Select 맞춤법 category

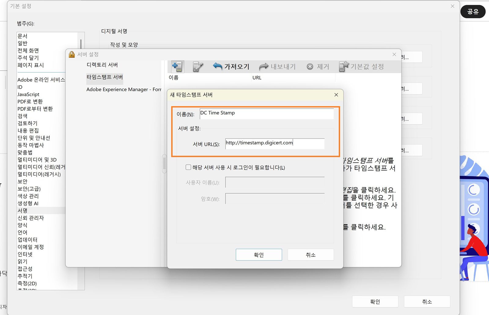(x=25, y=152)
